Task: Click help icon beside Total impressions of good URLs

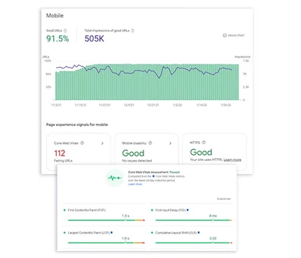Action: coord(132,31)
